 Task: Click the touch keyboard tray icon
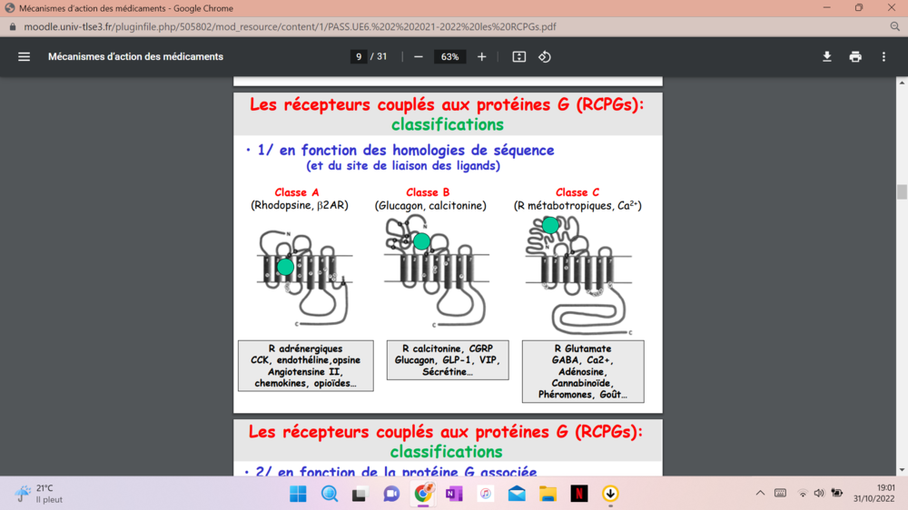click(781, 494)
